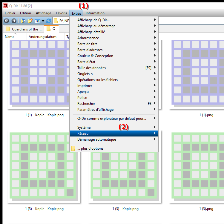224x224 pixels.
Task: Open the Rechercher F3 menu entry
Action: (114, 104)
